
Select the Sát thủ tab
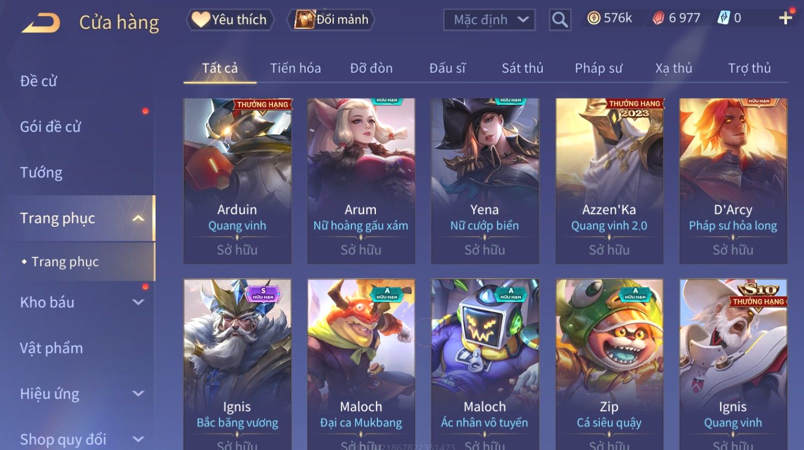tap(522, 68)
